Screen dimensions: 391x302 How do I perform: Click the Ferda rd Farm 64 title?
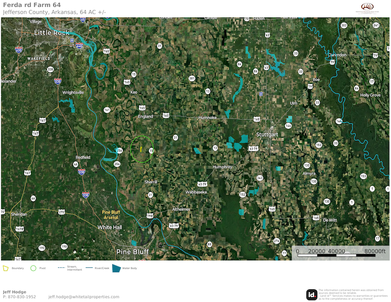[32, 5]
